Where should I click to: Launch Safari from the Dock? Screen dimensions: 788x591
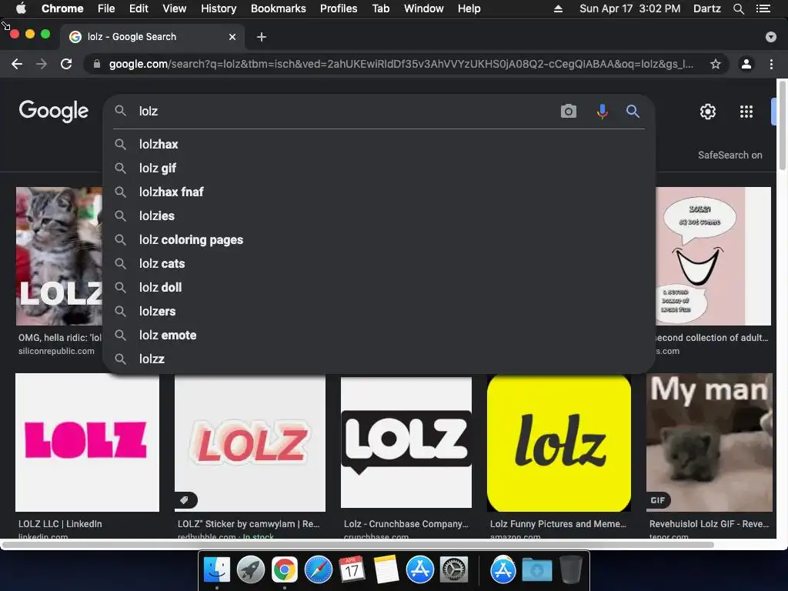[x=319, y=570]
